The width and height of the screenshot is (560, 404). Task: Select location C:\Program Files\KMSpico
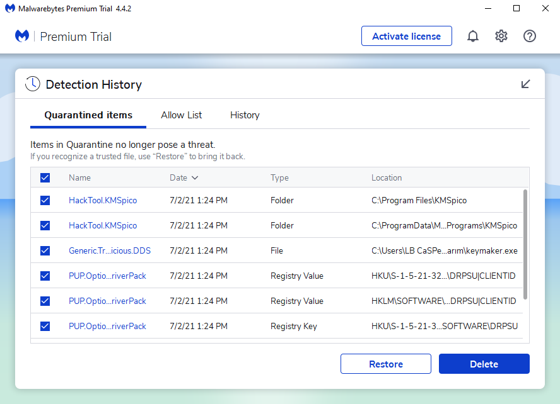pyautogui.click(x=419, y=200)
